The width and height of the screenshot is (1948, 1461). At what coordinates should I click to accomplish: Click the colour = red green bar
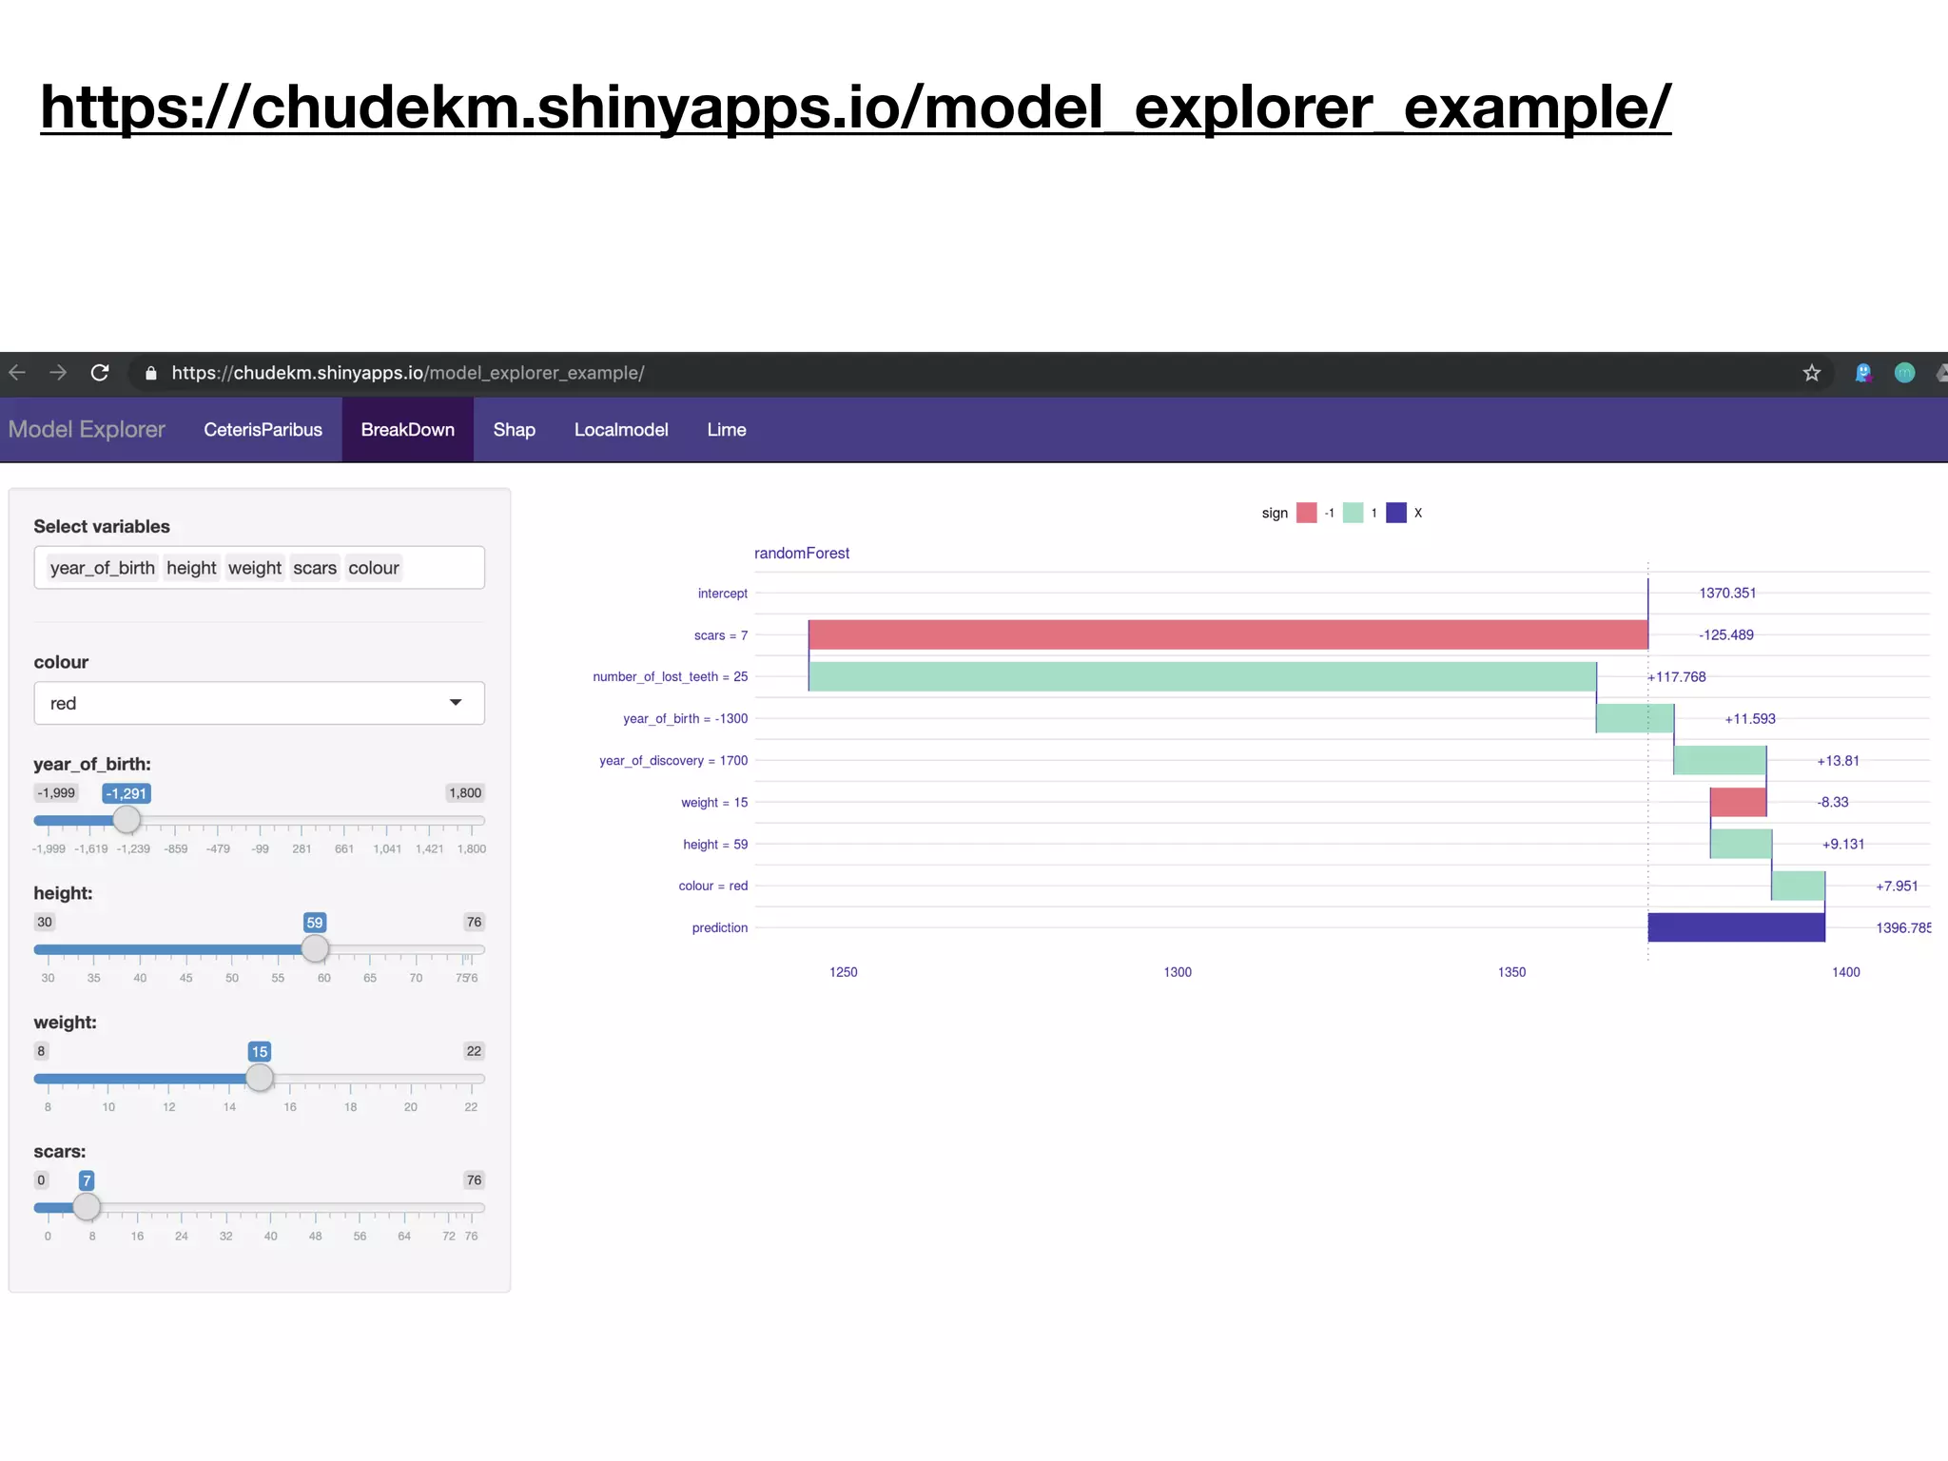pos(1798,886)
